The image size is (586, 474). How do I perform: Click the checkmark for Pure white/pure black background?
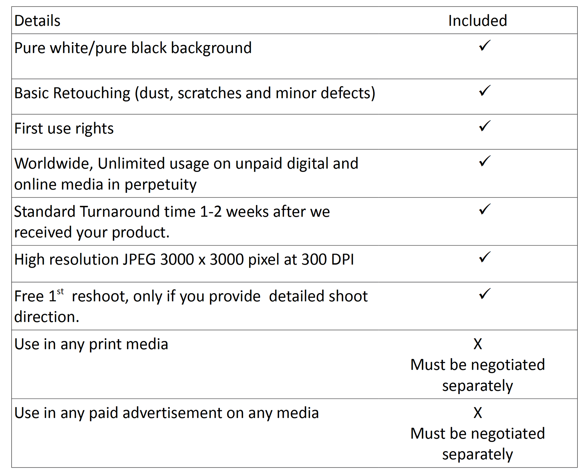(x=485, y=45)
